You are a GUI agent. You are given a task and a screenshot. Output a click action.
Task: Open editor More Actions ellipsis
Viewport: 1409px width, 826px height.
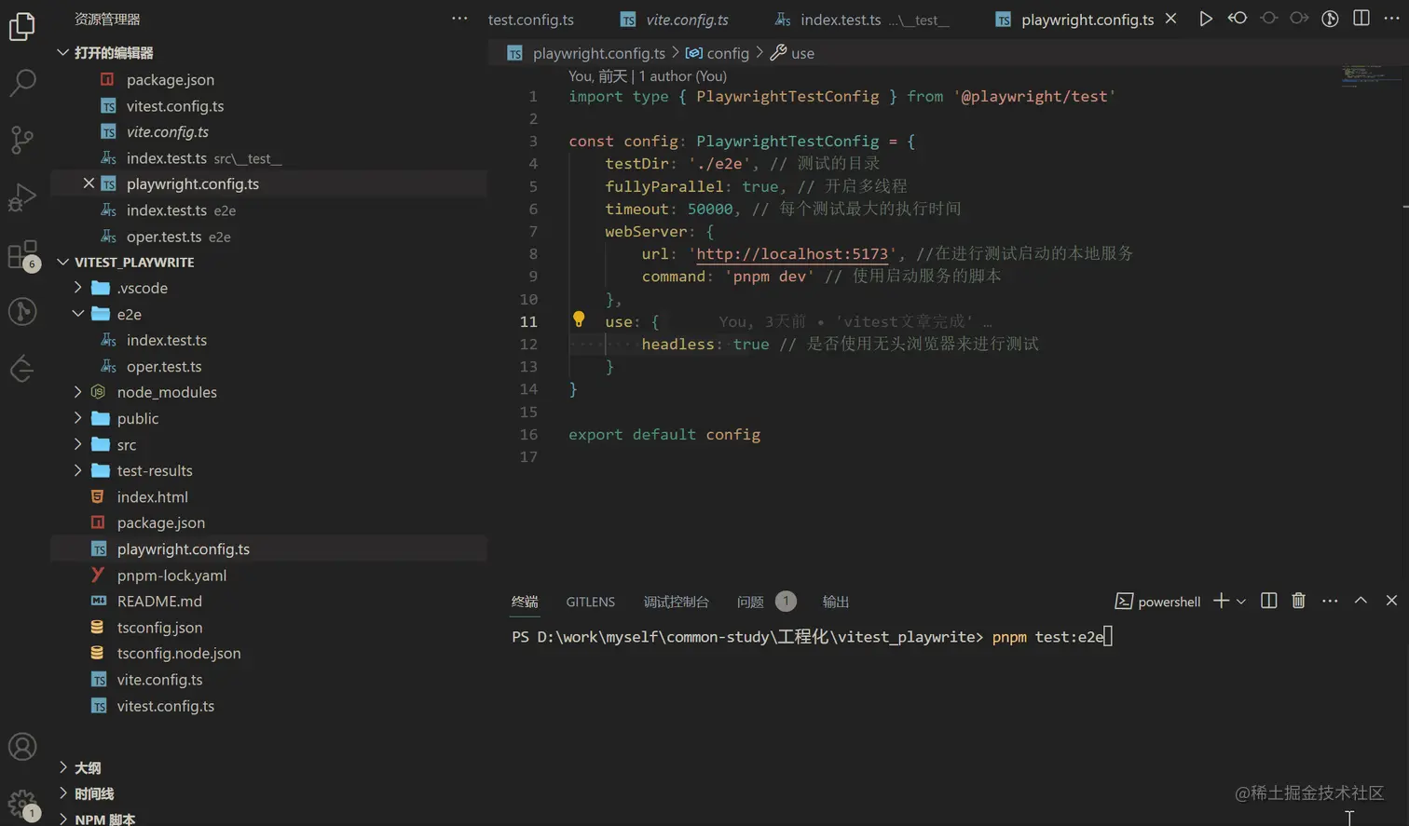pos(1392,19)
